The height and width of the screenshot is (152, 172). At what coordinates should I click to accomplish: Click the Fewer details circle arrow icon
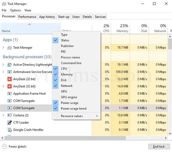(x=4, y=147)
